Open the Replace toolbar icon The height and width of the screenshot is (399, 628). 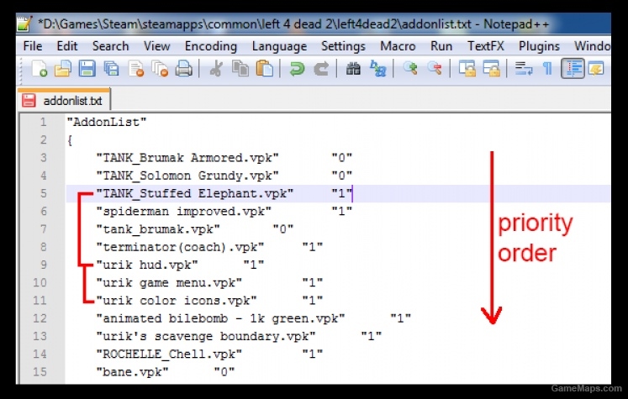coord(377,68)
